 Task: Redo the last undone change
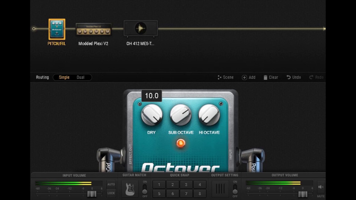pyautogui.click(x=317, y=77)
